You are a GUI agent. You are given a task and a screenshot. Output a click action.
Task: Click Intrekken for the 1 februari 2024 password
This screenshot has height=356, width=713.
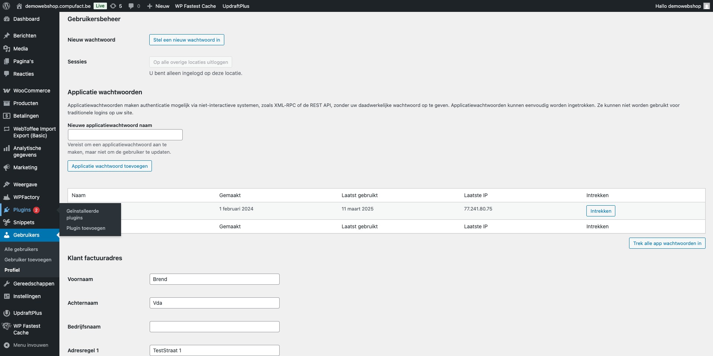pyautogui.click(x=600, y=211)
